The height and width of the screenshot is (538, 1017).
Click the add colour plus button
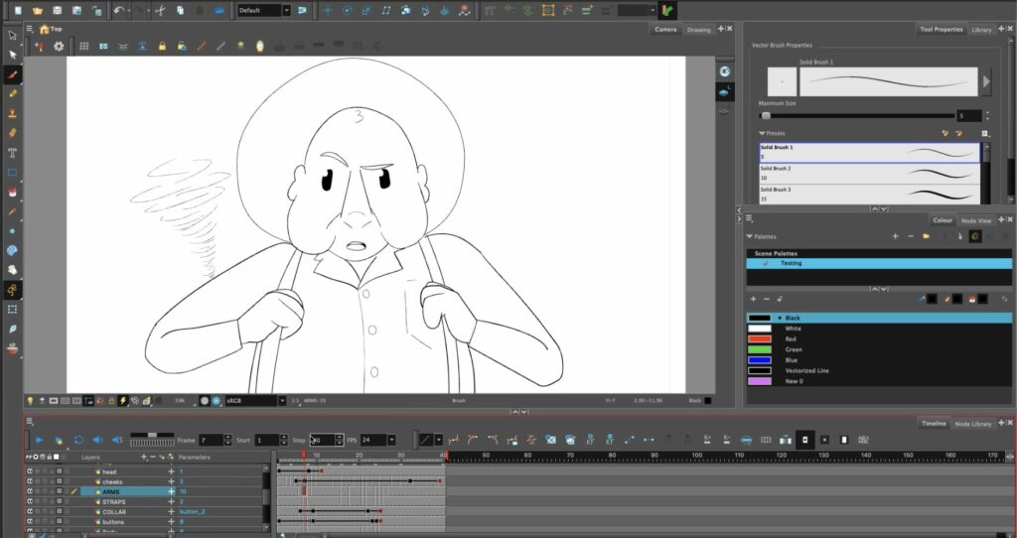tap(753, 299)
